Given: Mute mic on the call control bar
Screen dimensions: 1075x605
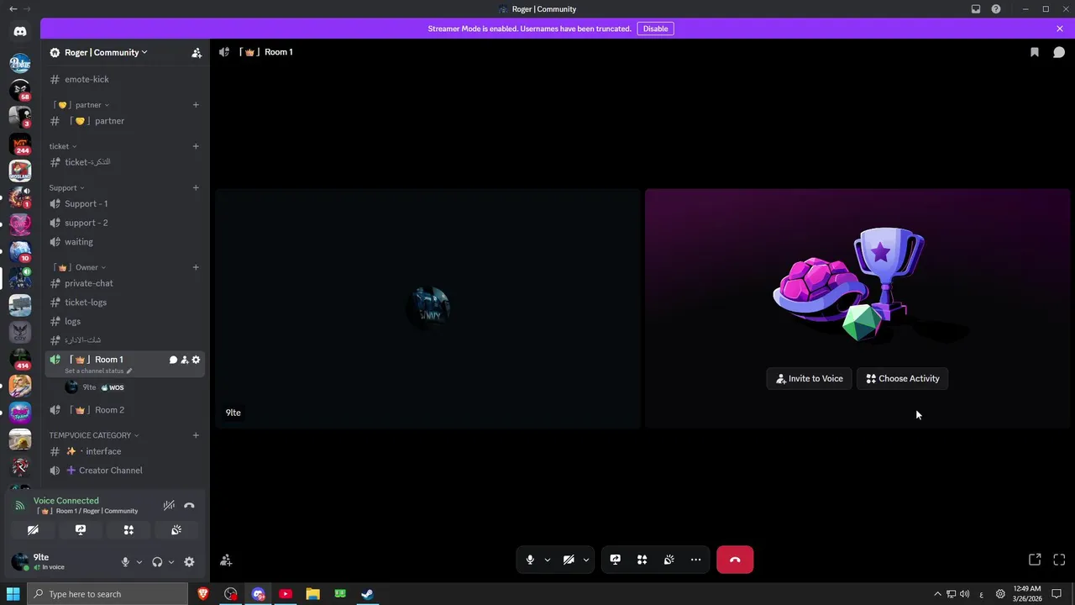Looking at the screenshot, I should click(x=530, y=560).
